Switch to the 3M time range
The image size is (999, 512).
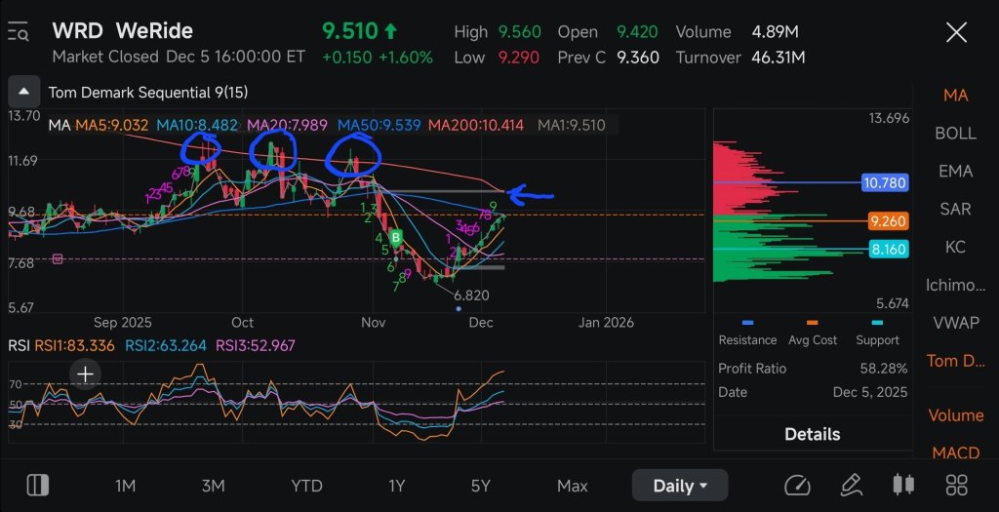[x=213, y=486]
